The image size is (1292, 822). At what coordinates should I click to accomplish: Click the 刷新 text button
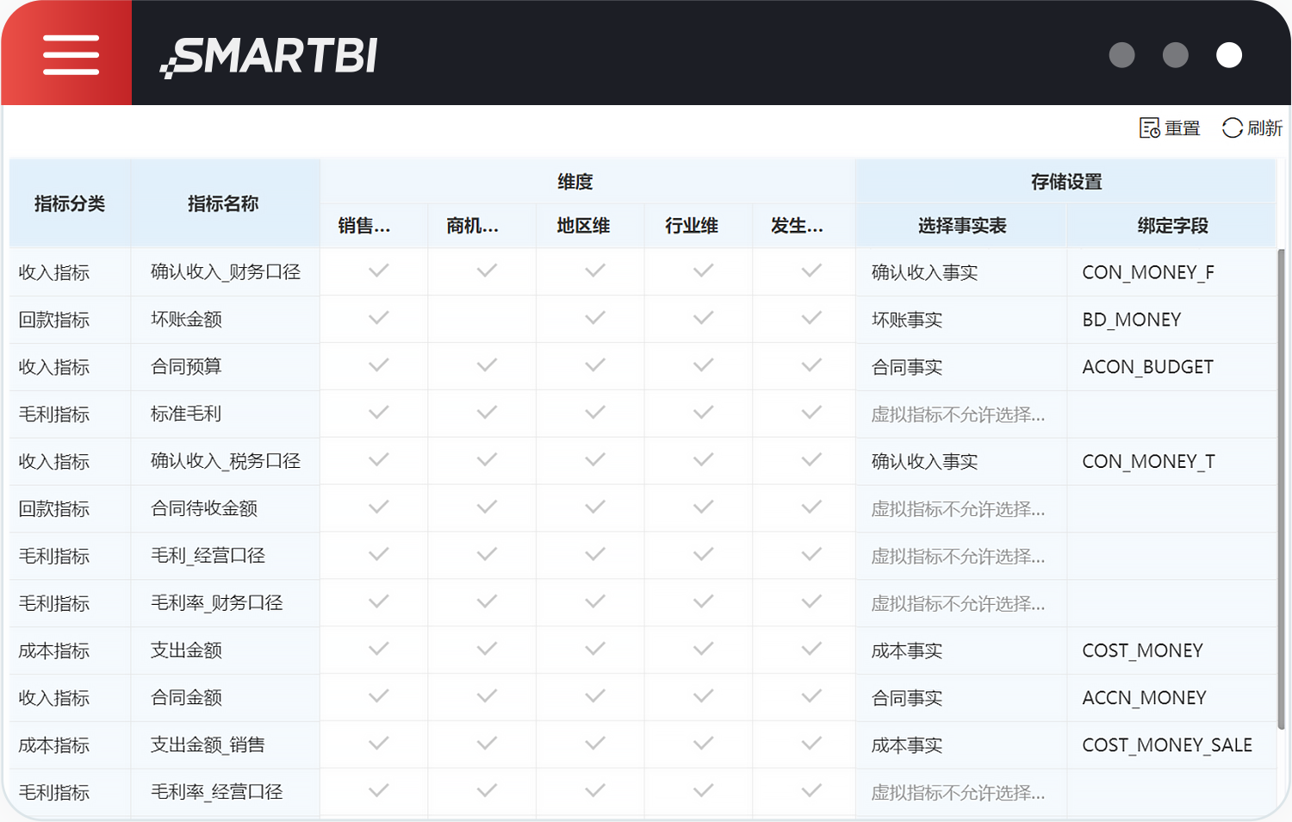pos(1264,128)
